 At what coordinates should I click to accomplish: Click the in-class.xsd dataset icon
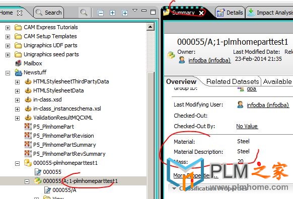[28, 99]
